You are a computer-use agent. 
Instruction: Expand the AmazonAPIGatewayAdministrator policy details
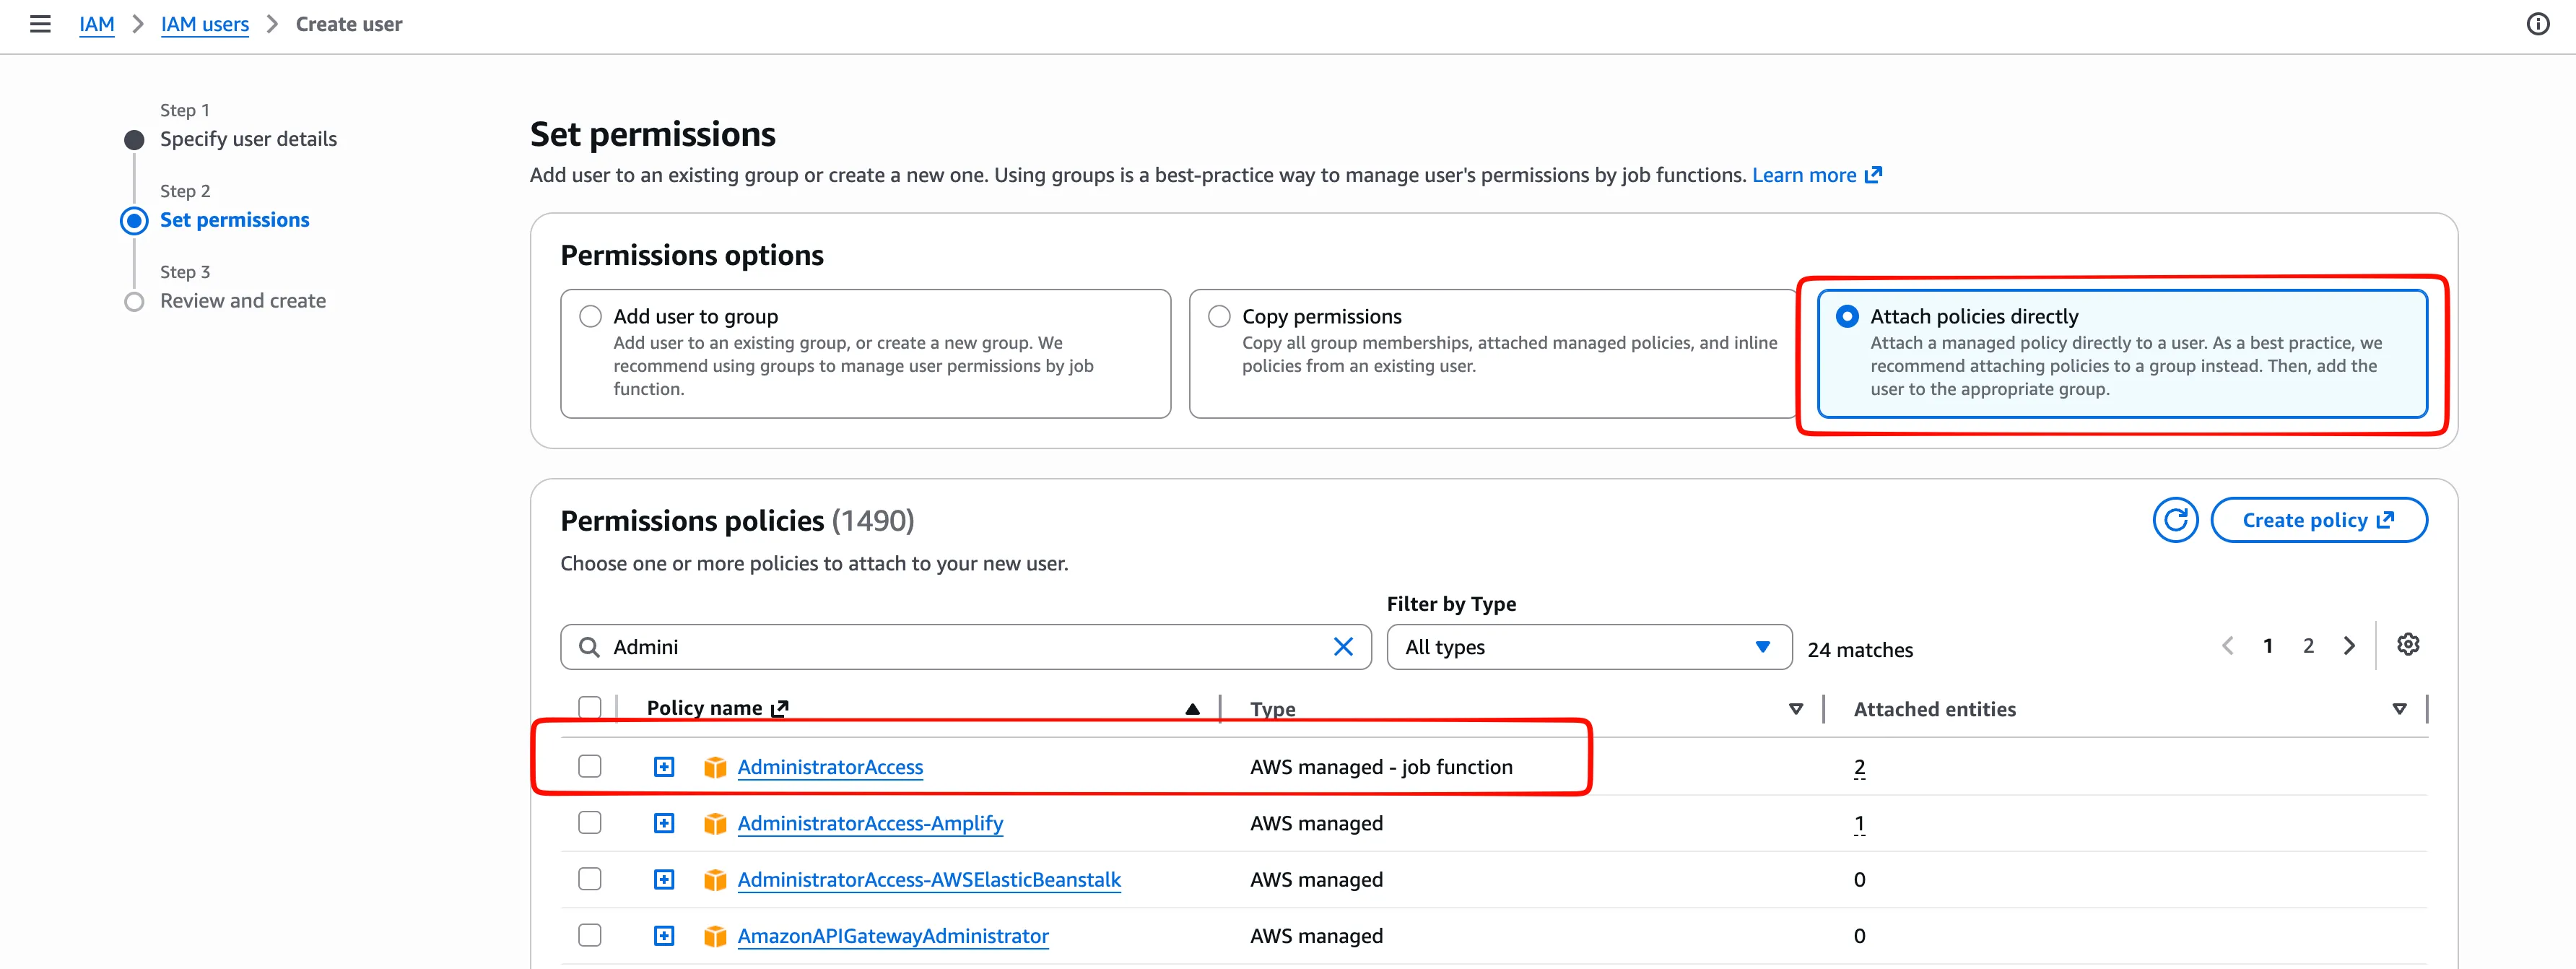[664, 936]
